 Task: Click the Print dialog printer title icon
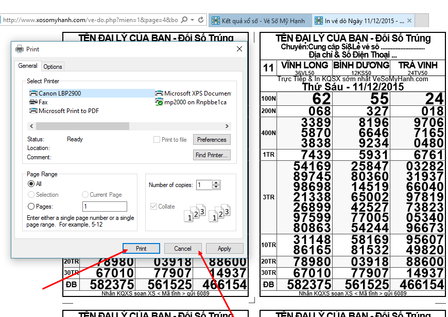pos(20,49)
